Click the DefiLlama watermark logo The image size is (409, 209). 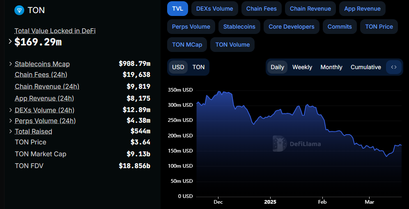coord(297,144)
